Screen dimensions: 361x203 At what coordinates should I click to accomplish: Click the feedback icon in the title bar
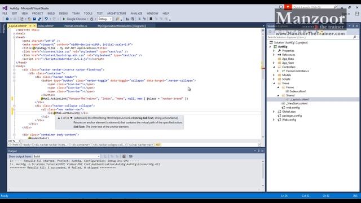pos(281,7)
